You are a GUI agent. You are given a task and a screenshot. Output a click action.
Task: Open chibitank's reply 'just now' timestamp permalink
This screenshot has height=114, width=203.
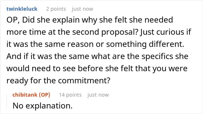click(x=98, y=95)
